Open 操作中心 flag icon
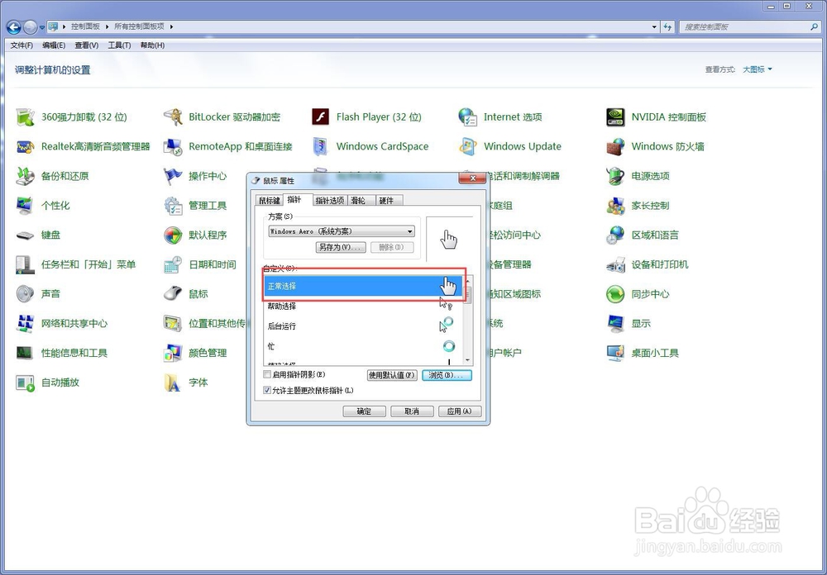The height and width of the screenshot is (575, 827). [x=173, y=176]
